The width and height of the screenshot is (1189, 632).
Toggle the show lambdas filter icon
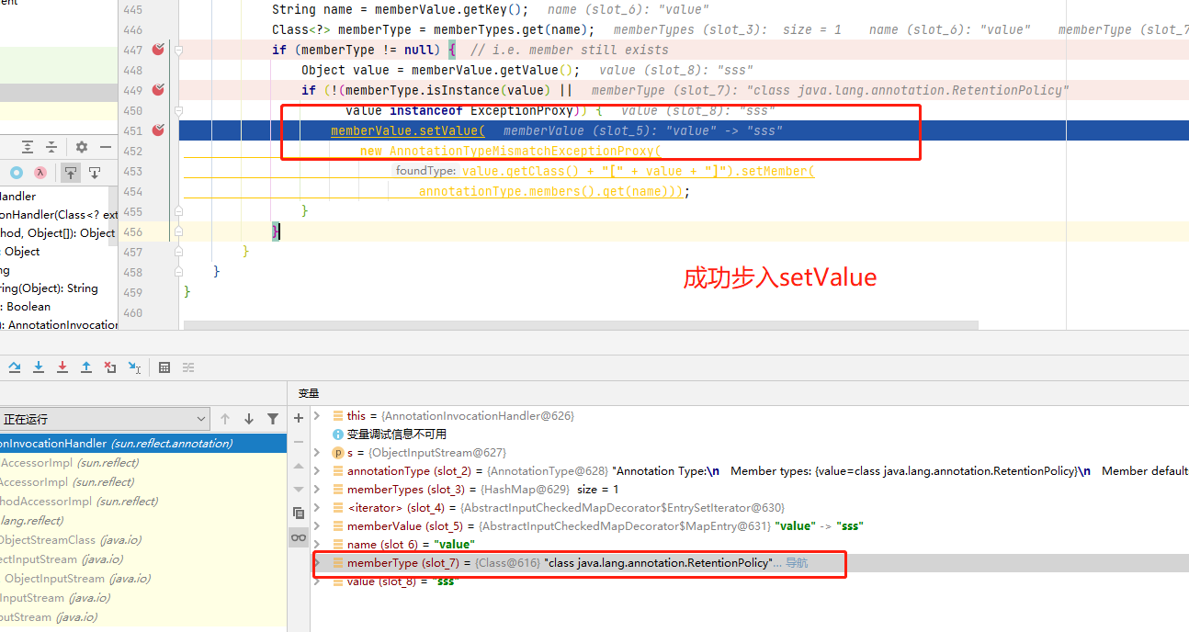click(x=40, y=173)
